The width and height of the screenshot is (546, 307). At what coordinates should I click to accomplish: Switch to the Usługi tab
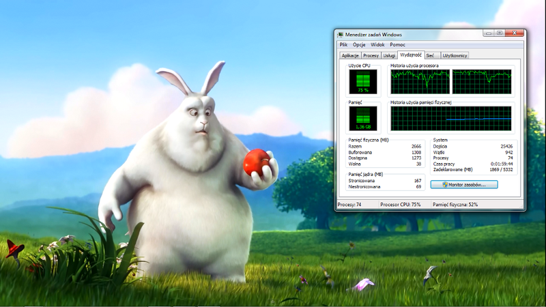[389, 55]
